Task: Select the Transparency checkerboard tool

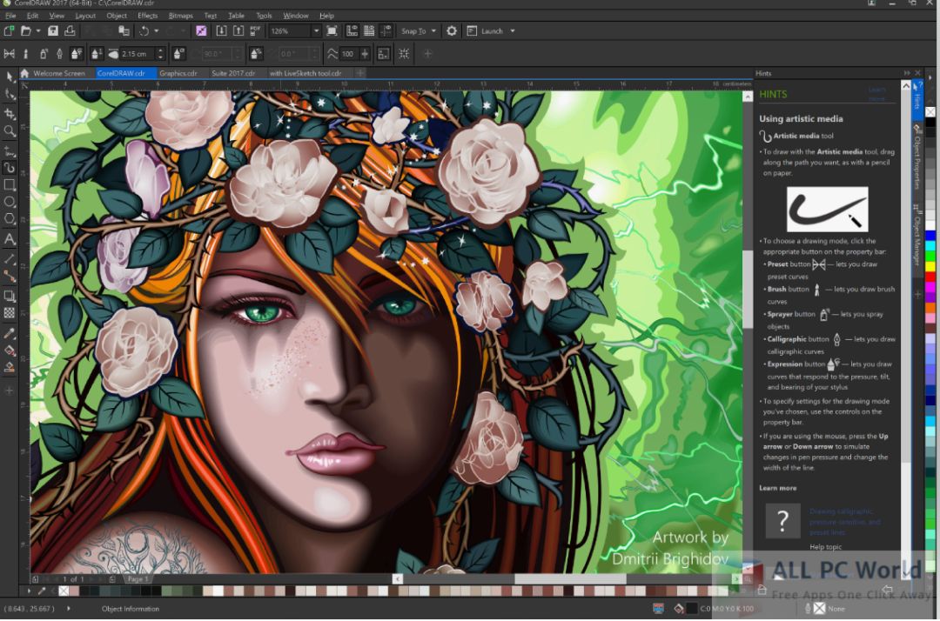Action: coord(10,312)
